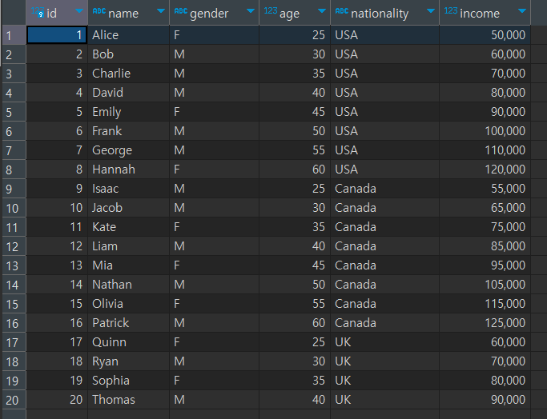
Task: Click the id cell with value 12
Action: (x=57, y=246)
